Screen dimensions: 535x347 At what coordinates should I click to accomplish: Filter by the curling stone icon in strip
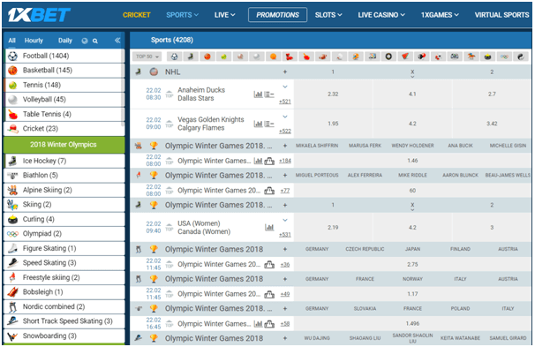[487, 57]
